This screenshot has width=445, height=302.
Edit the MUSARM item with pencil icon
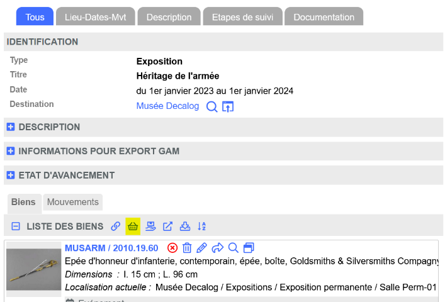point(202,248)
